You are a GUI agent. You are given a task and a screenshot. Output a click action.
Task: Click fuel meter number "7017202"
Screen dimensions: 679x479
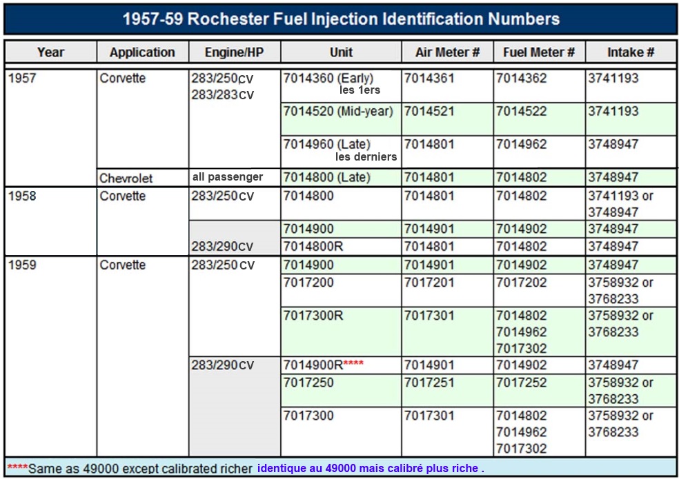[x=522, y=283]
